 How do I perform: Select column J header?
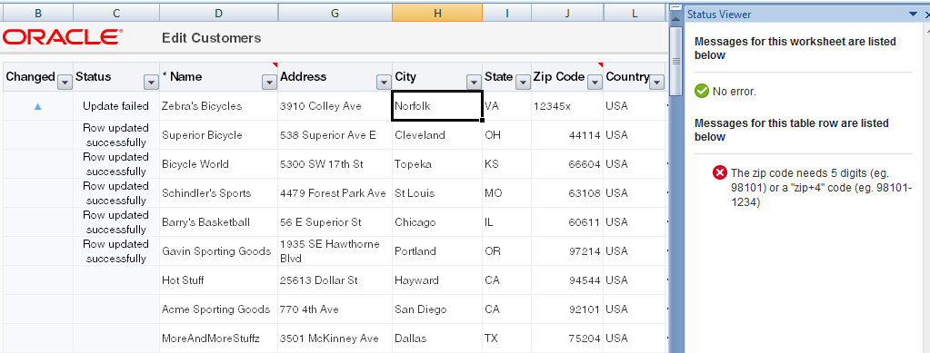[x=567, y=13]
